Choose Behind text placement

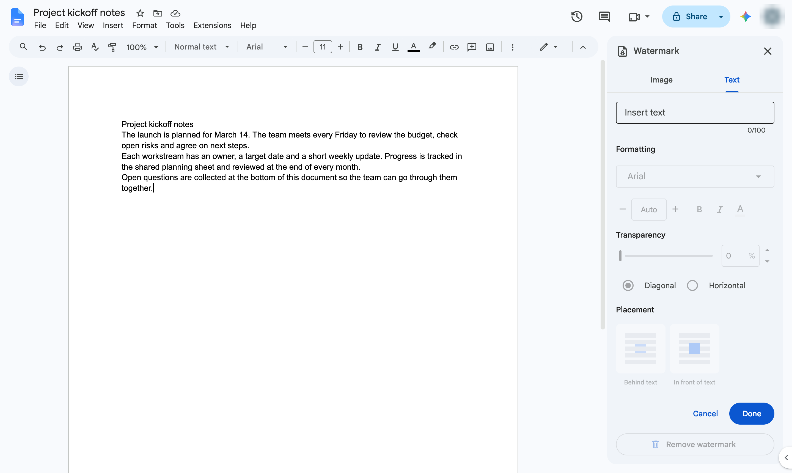click(640, 349)
